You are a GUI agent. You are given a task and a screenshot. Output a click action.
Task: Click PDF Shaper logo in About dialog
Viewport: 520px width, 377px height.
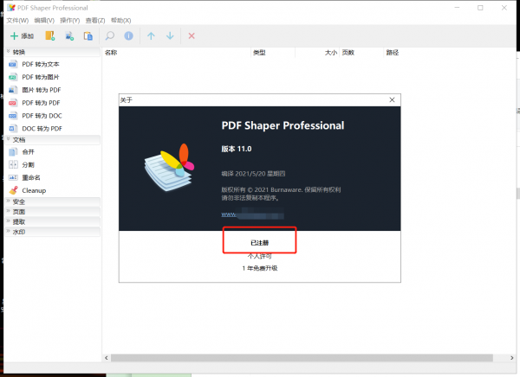tap(169, 168)
